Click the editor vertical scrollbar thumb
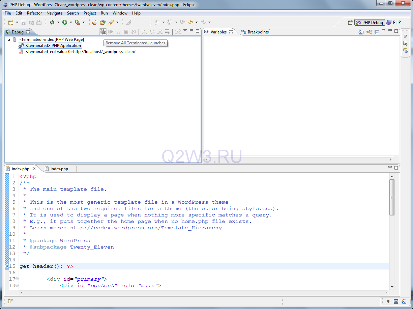This screenshot has width=413, height=309. [x=392, y=197]
